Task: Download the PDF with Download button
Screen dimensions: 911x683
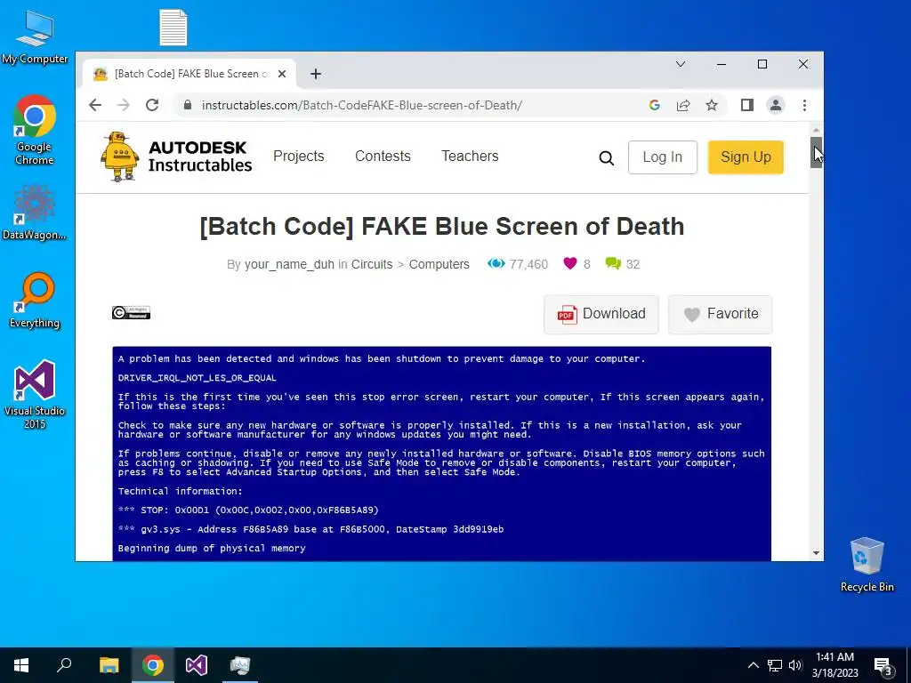Action: [x=601, y=314]
